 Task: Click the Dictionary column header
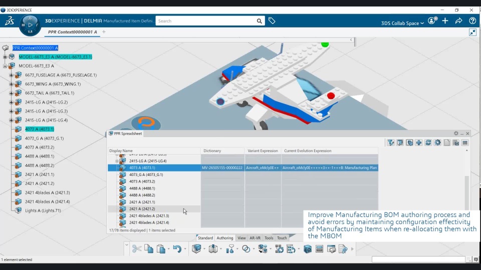(222, 150)
